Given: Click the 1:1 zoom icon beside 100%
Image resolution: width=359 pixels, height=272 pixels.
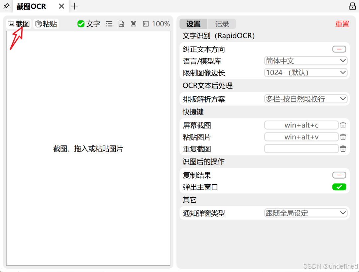Looking at the screenshot, I should tap(146, 24).
